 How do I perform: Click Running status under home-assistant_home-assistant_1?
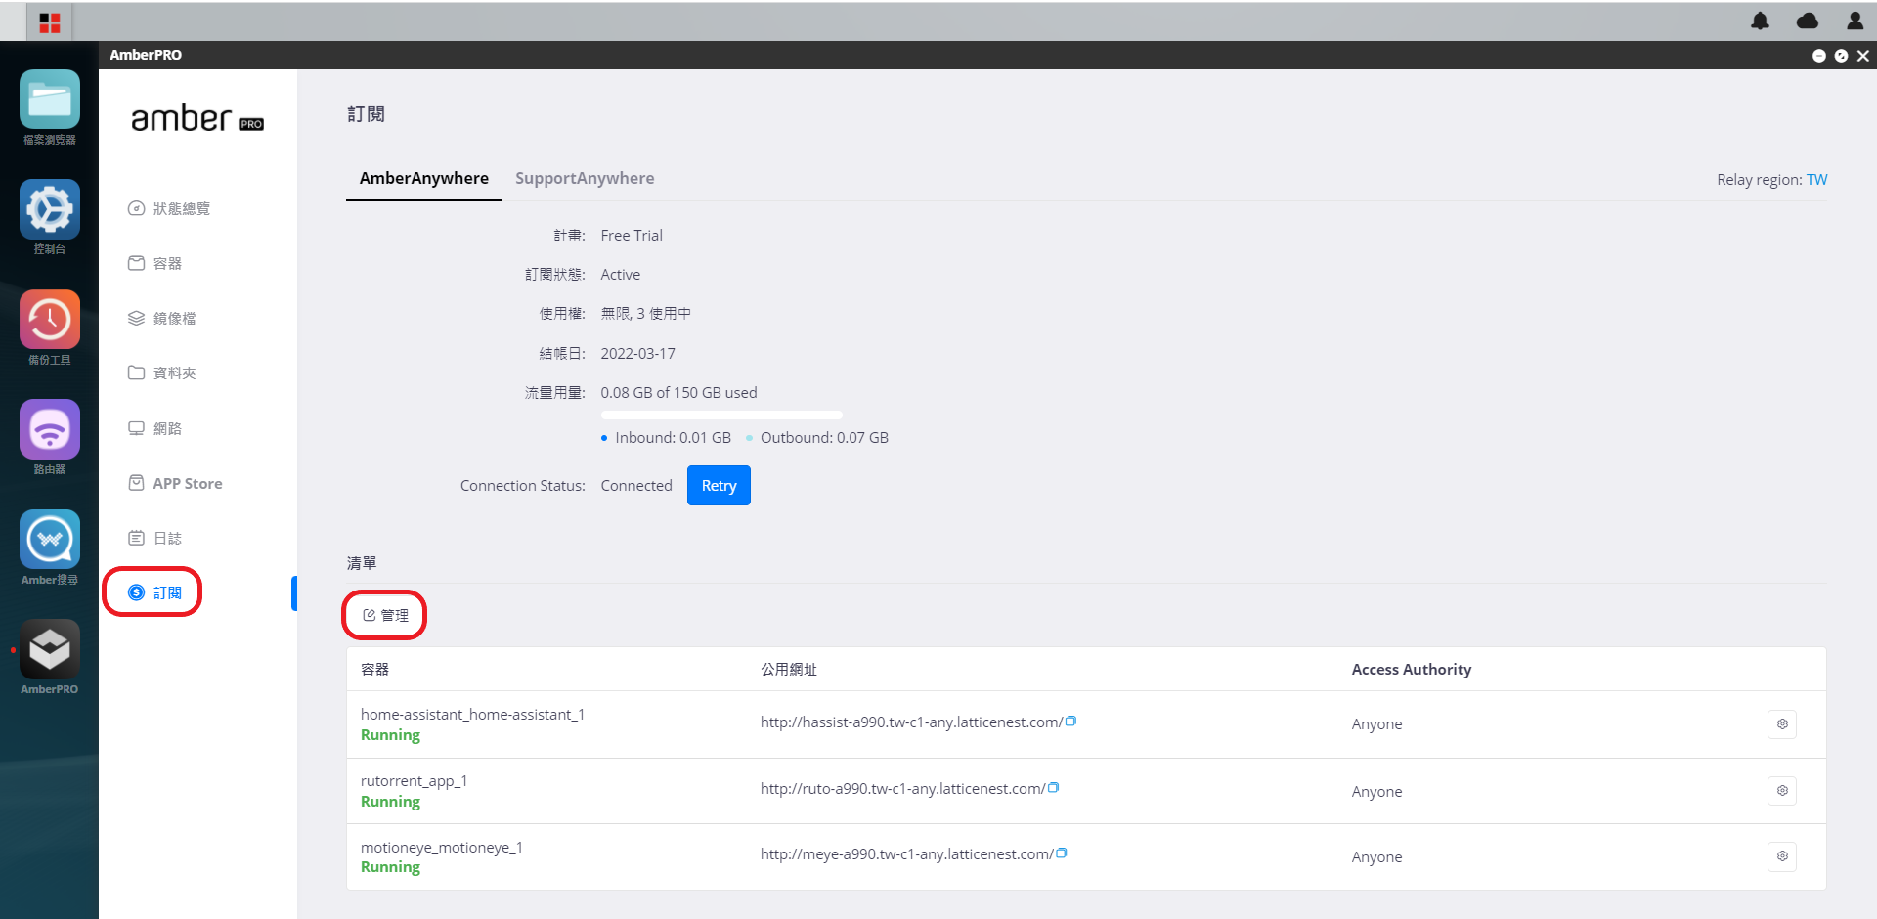point(390,735)
